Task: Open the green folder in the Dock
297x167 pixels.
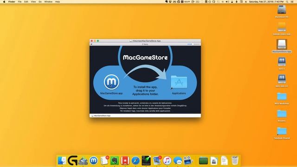Action: (x=203, y=161)
